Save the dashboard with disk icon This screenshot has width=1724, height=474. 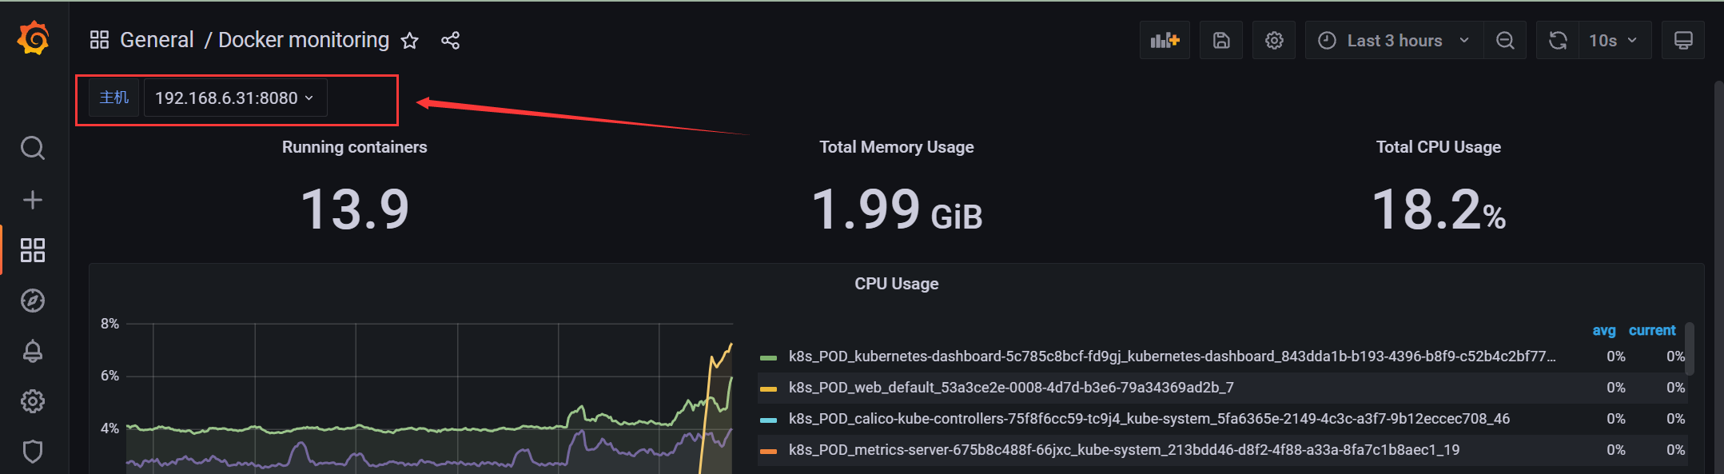1221,40
